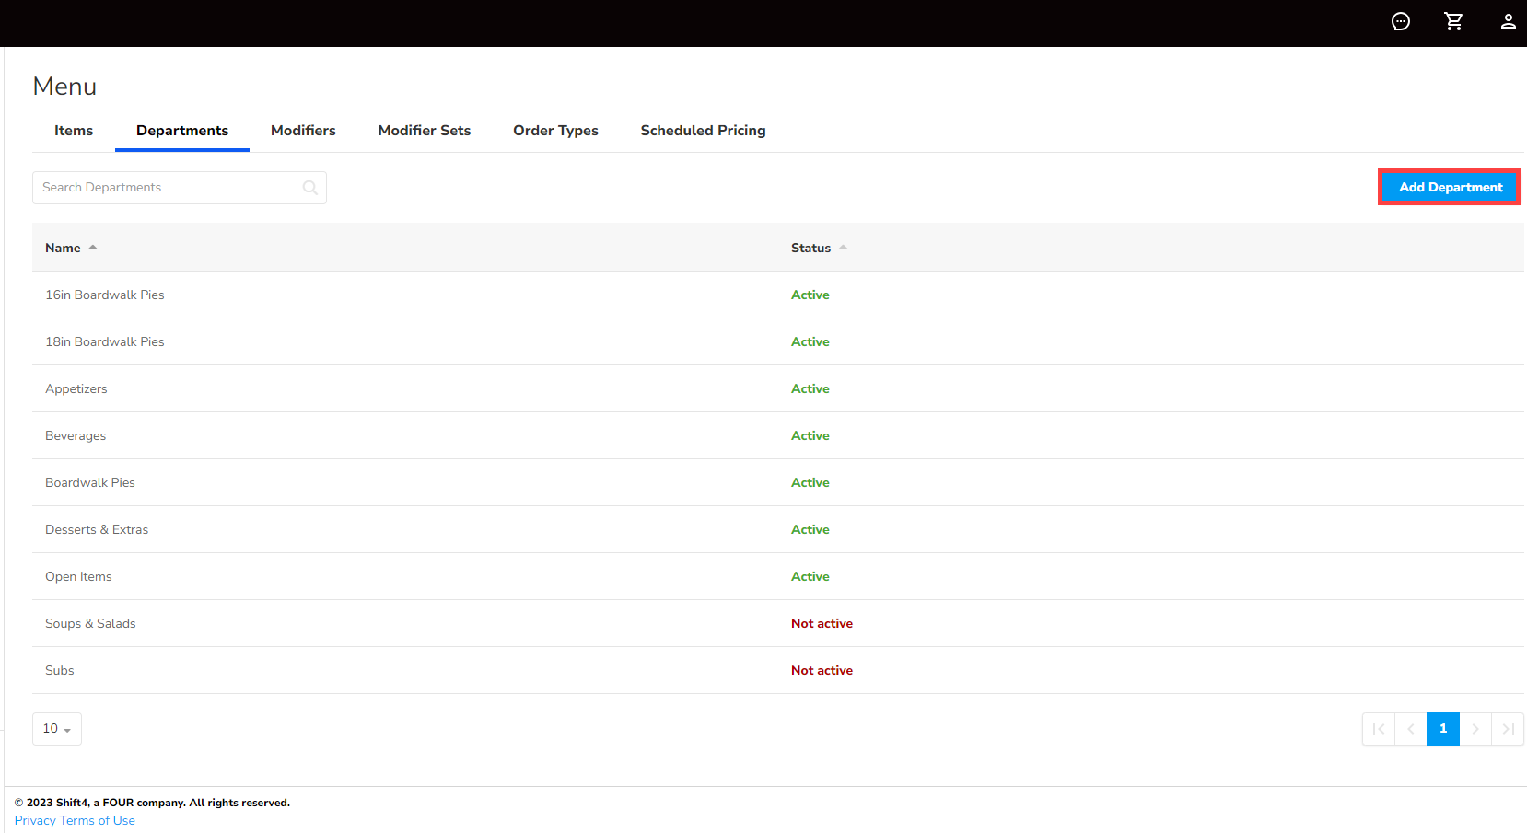Switch to the Items tab
The width and height of the screenshot is (1527, 833).
(x=74, y=131)
